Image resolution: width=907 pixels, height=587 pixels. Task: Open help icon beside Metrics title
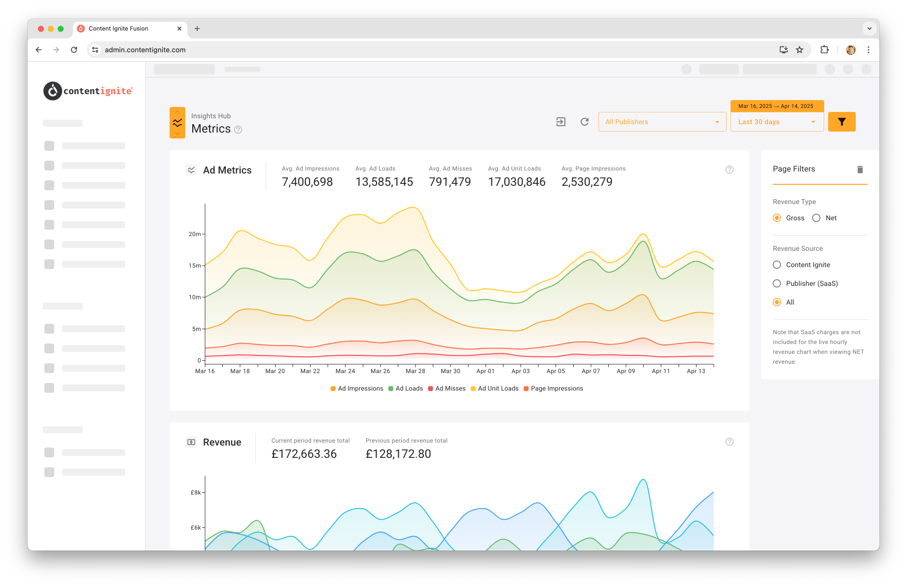point(238,130)
